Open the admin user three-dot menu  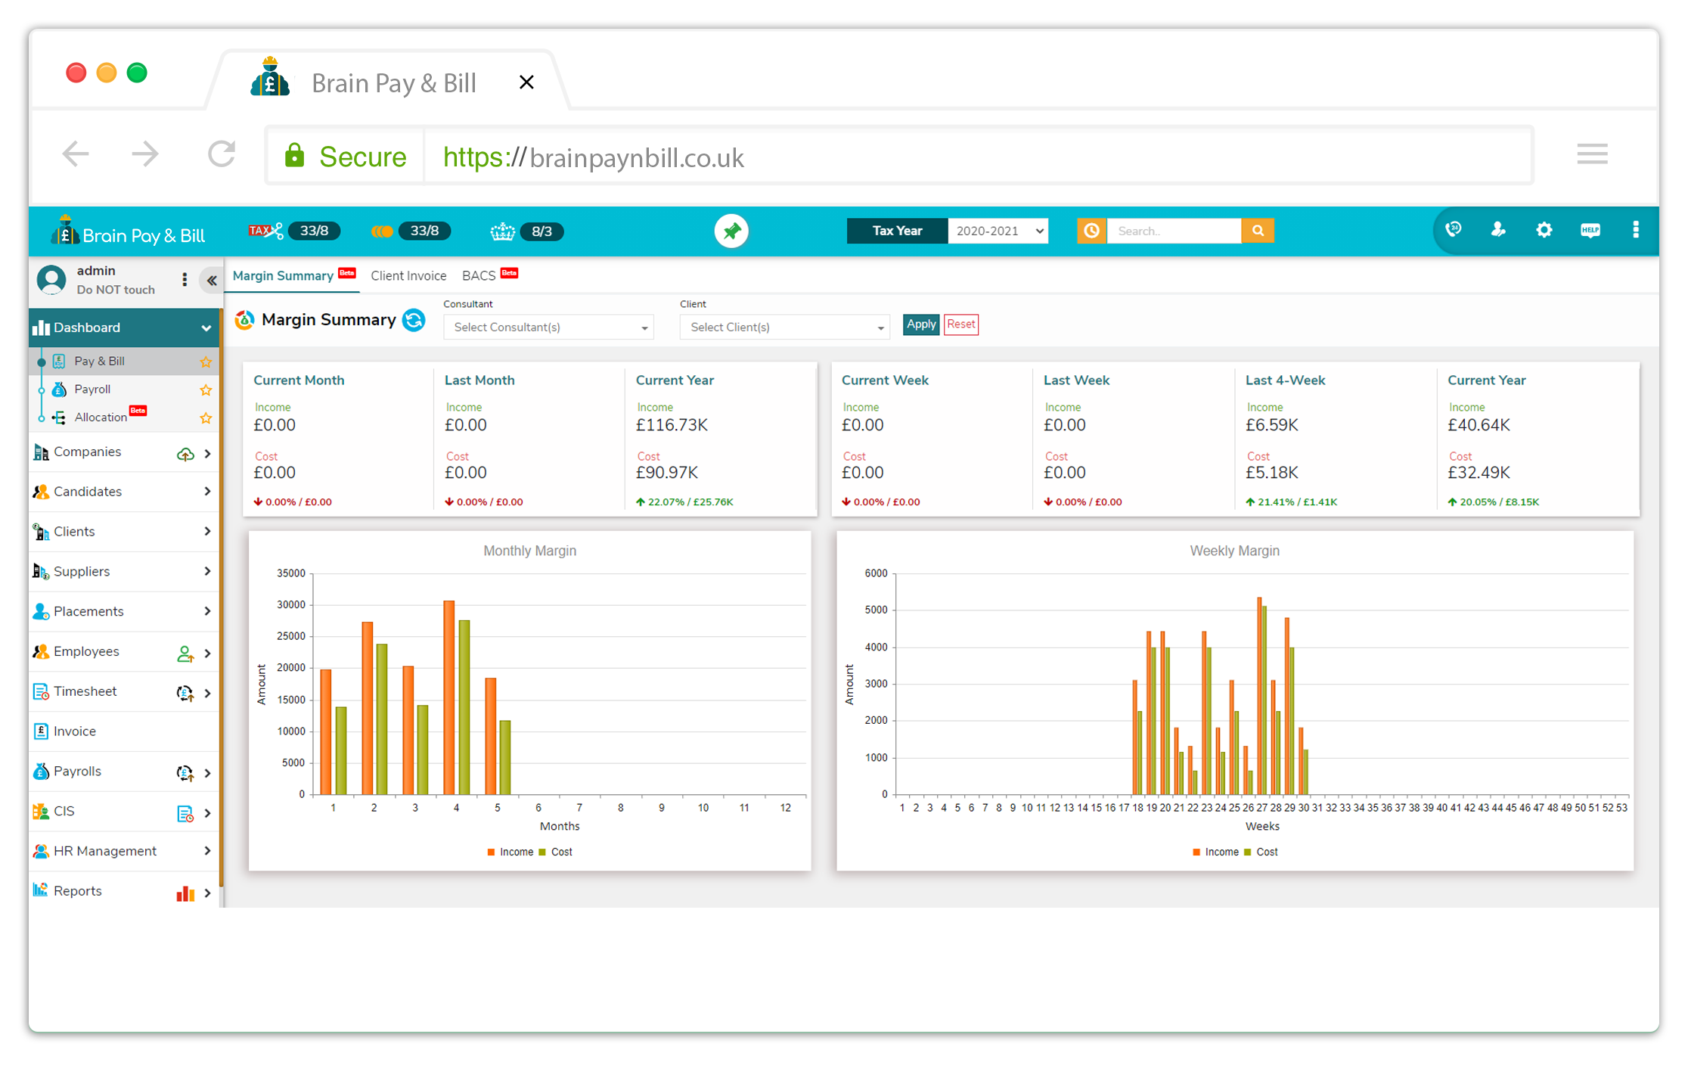[184, 280]
